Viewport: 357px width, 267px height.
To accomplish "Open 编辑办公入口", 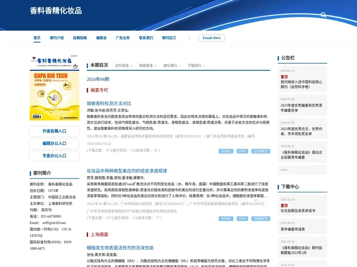I will pos(55,143).
